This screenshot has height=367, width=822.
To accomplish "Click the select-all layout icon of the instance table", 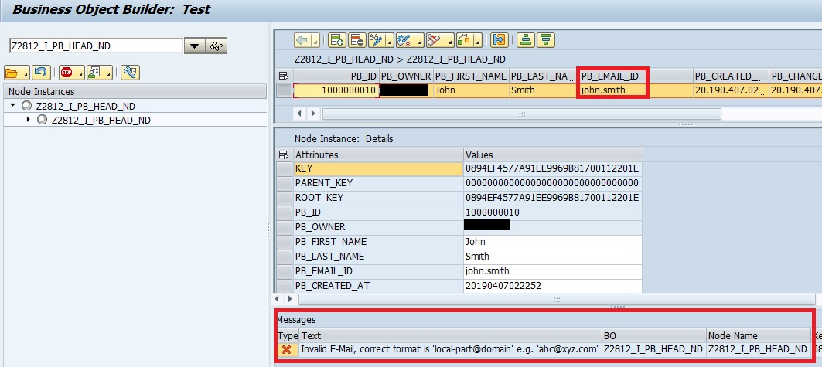I will [x=284, y=76].
